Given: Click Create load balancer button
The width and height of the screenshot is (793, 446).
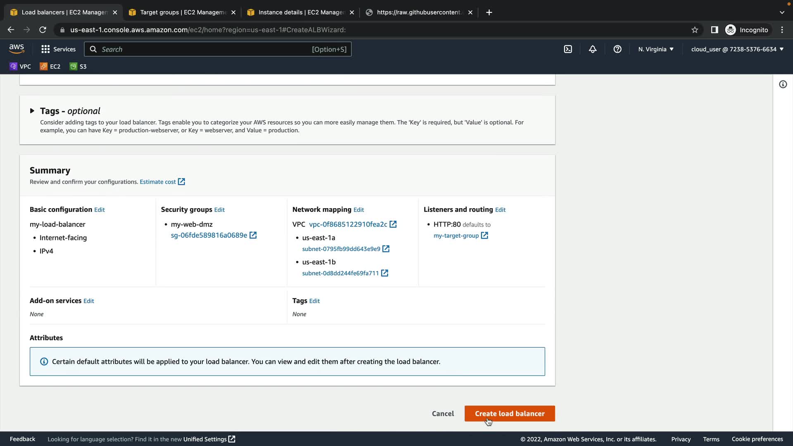Looking at the screenshot, I should click(509, 413).
